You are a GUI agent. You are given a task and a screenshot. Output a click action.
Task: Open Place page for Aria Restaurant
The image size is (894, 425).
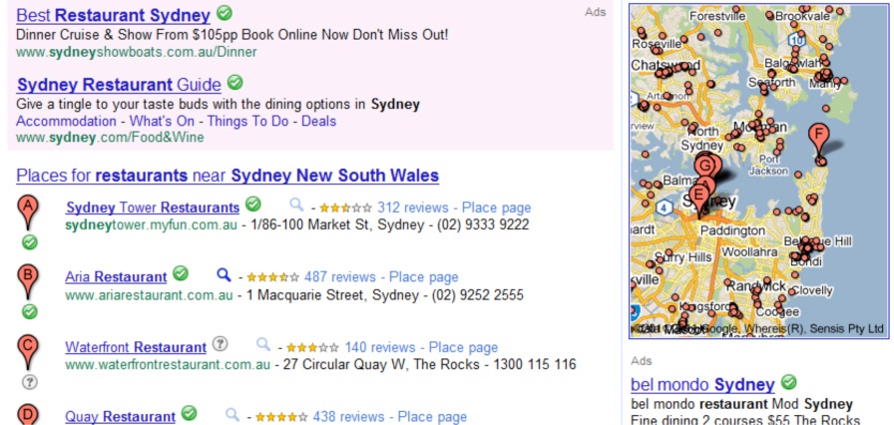(424, 277)
